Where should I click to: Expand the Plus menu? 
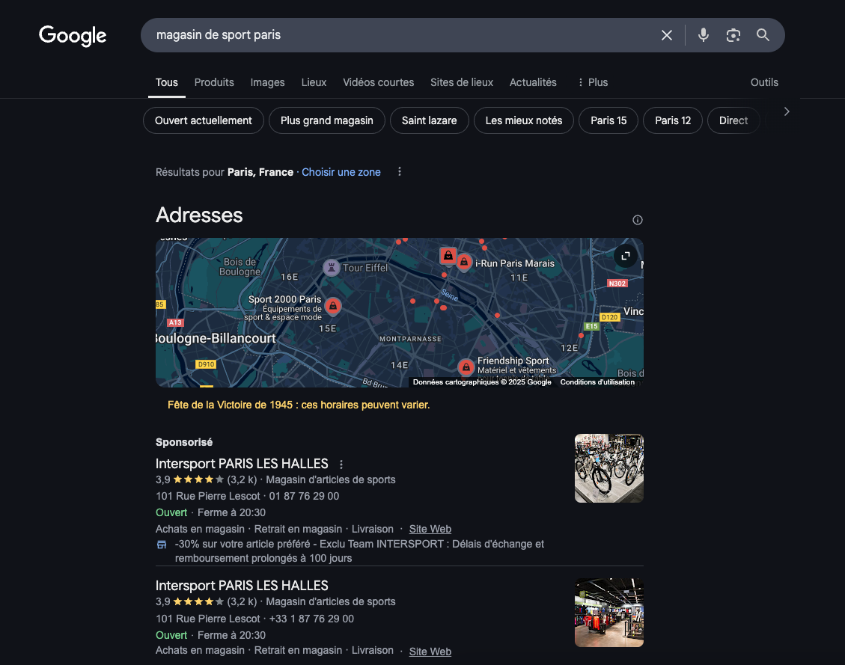pyautogui.click(x=593, y=82)
